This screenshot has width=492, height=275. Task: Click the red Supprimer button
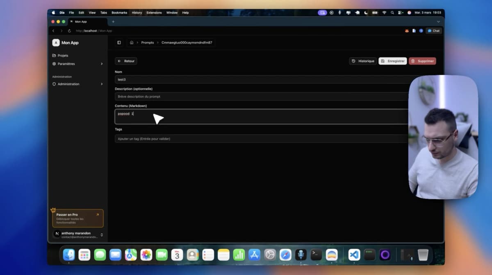(422, 61)
